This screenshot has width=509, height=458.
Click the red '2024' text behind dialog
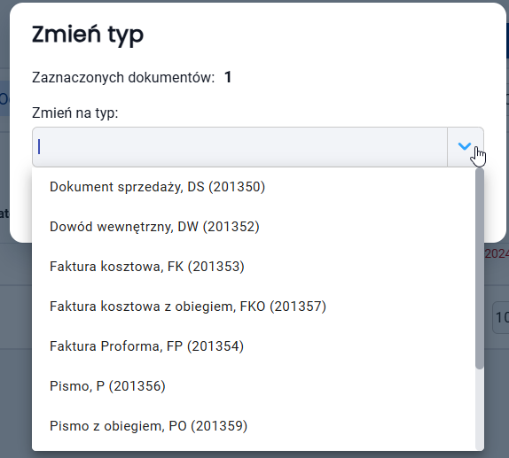pyautogui.click(x=497, y=253)
